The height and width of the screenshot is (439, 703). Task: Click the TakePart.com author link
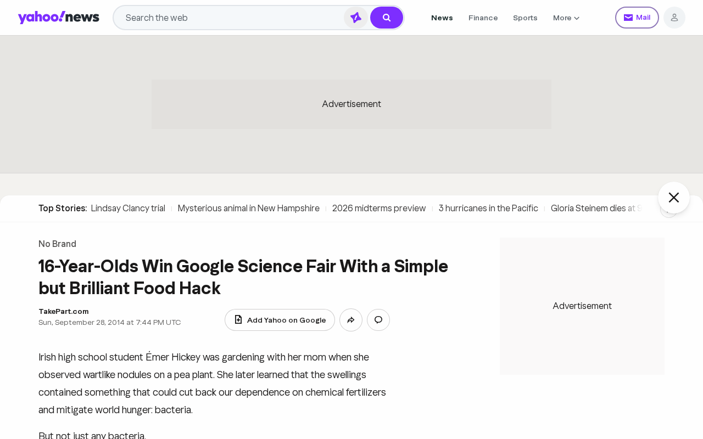tap(64, 311)
